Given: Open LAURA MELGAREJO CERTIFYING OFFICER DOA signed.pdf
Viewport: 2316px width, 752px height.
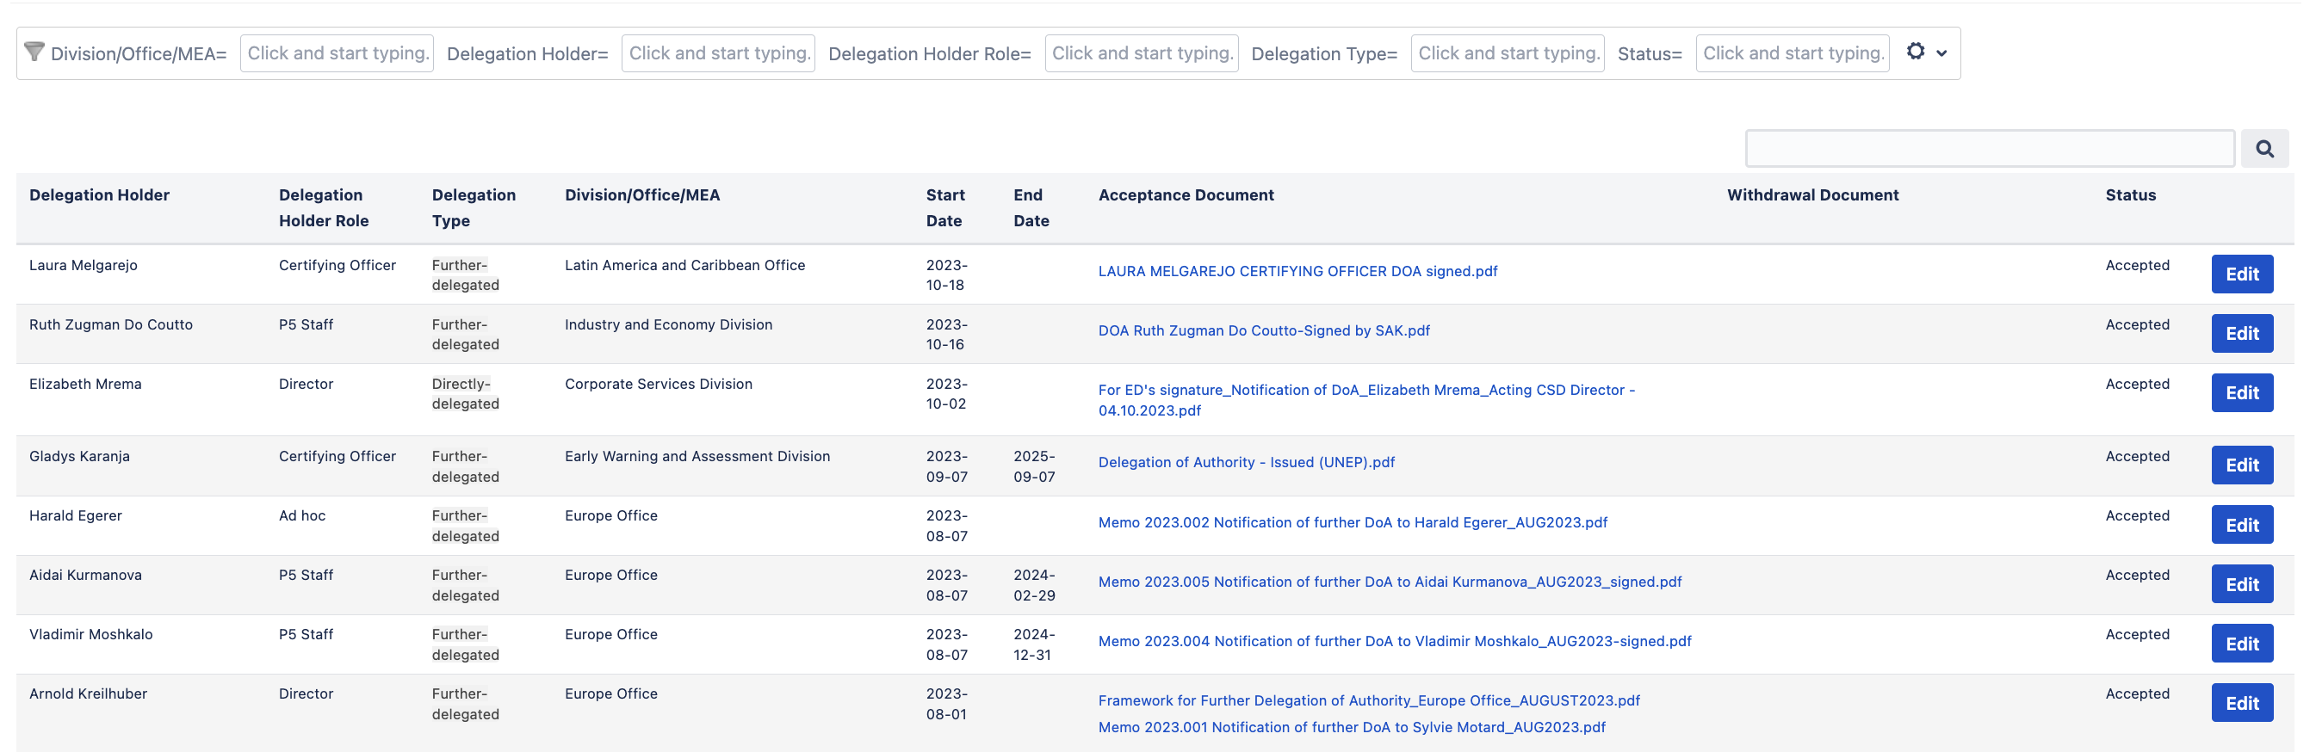Looking at the screenshot, I should coord(1297,271).
